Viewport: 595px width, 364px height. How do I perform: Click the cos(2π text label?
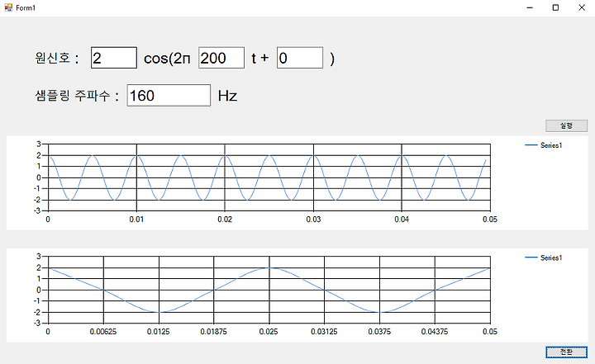[167, 59]
